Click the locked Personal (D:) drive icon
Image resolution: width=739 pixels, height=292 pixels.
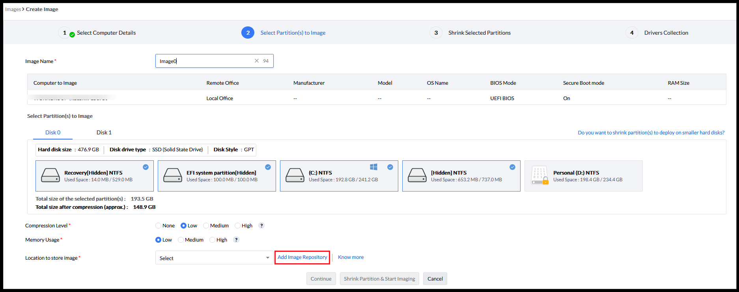[539, 176]
